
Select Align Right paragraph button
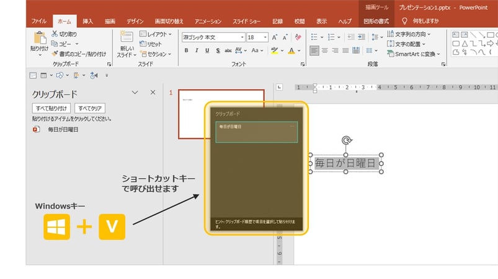pyautogui.click(x=335, y=50)
